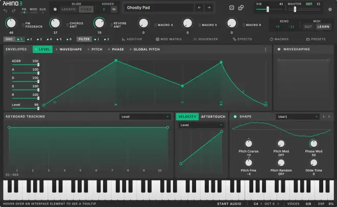Click the ADSR slider handle

(x=38, y=65)
